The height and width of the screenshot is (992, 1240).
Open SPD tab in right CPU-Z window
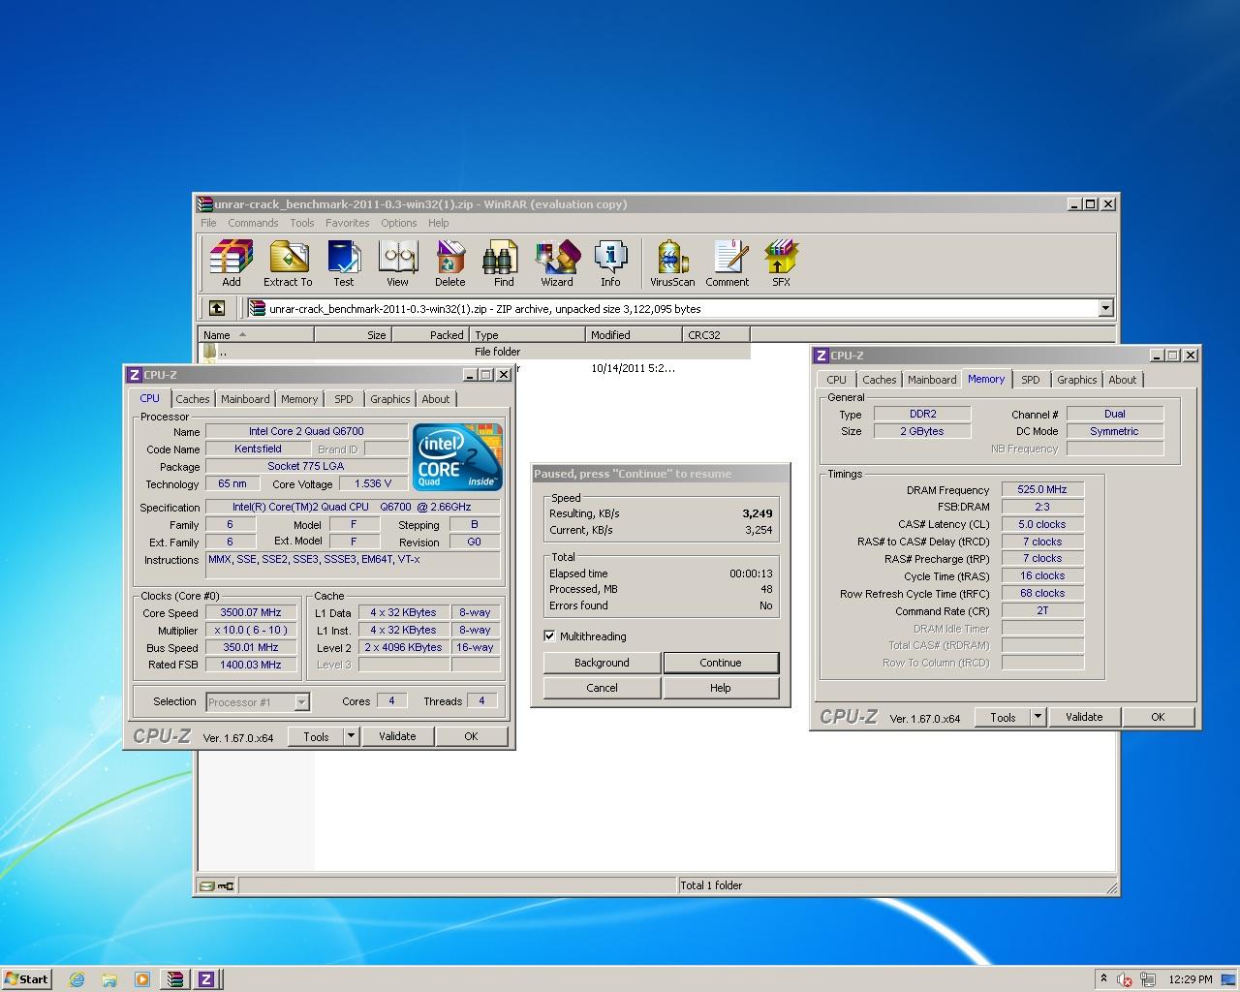pyautogui.click(x=1031, y=380)
